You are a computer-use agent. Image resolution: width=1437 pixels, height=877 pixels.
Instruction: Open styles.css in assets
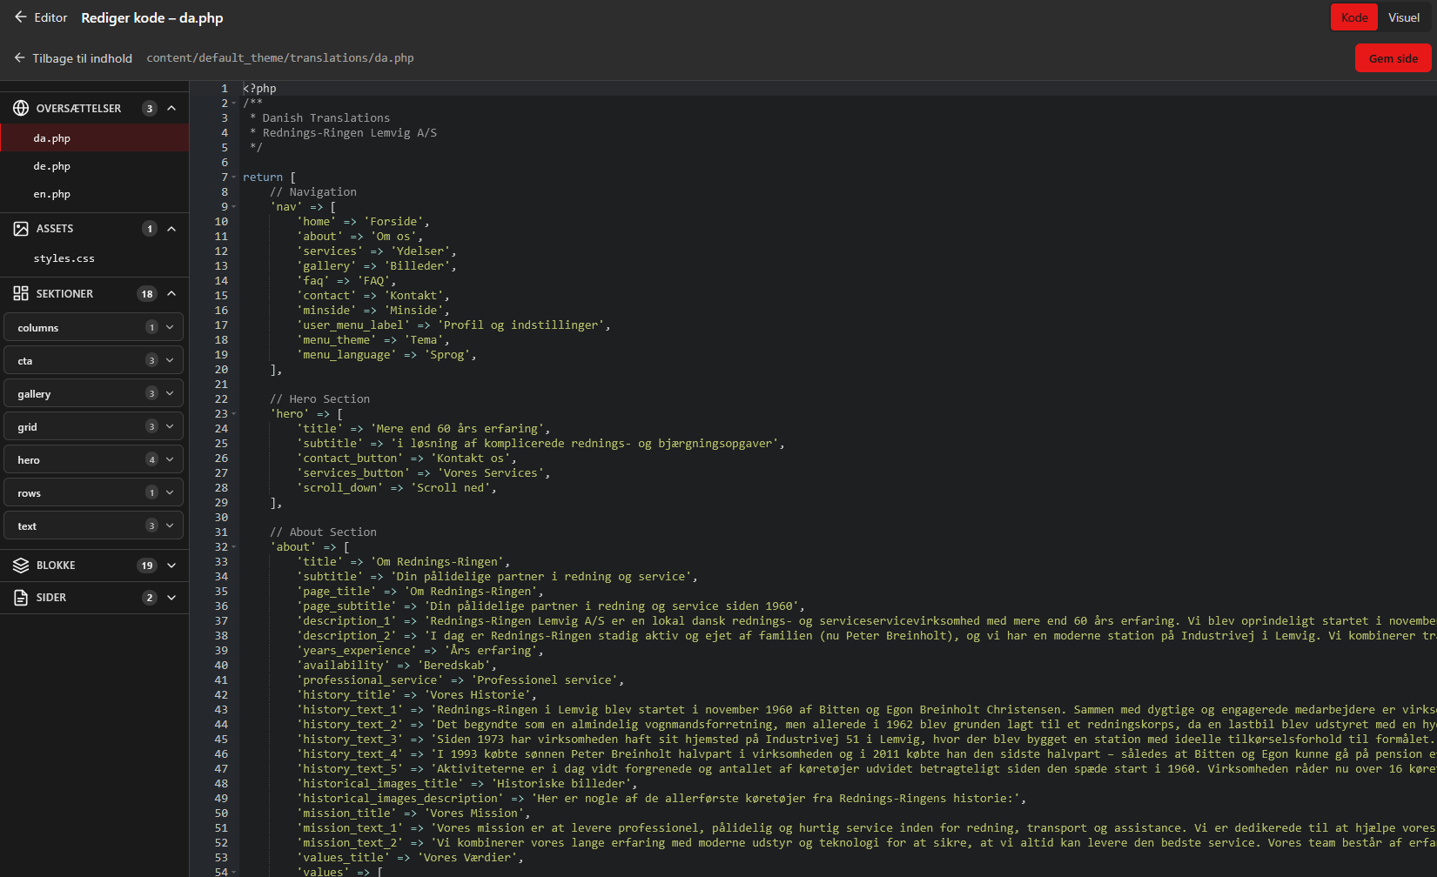pyautogui.click(x=64, y=258)
